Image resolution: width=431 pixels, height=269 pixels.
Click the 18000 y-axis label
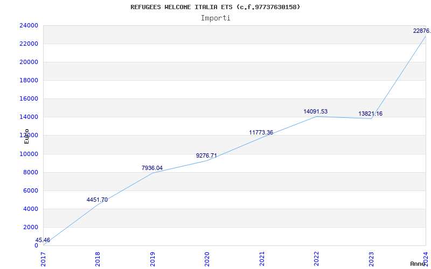[29, 80]
